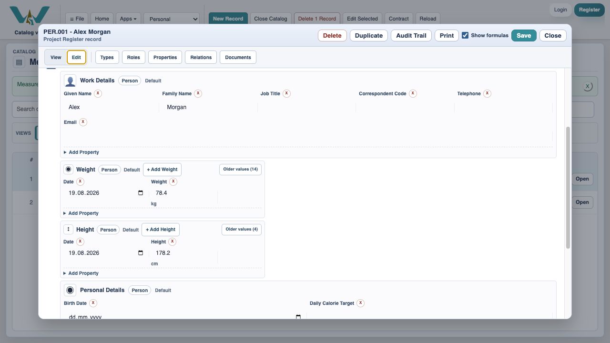Viewport: 610px width, 343px height.
Task: Click the record dialog's vertical scrollbar
Action: click(x=568, y=188)
